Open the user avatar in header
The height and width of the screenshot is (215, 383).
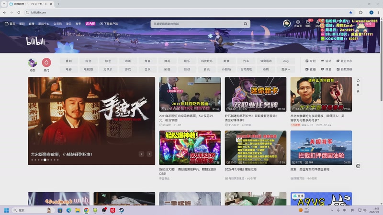(x=287, y=23)
